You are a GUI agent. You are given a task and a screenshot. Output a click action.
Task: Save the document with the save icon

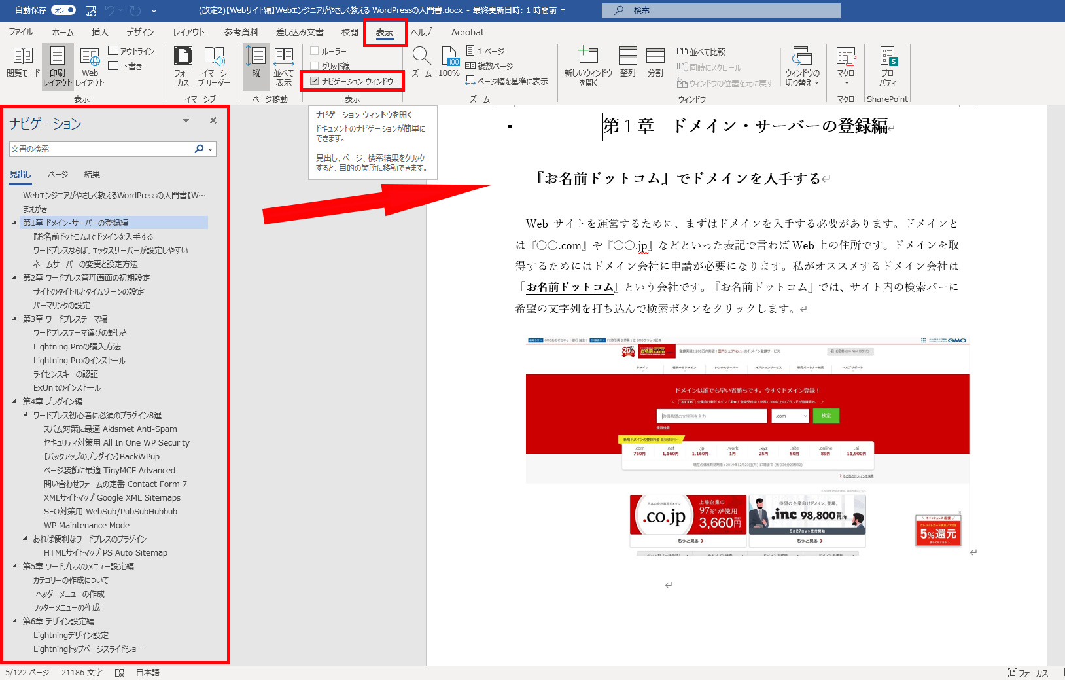91,10
